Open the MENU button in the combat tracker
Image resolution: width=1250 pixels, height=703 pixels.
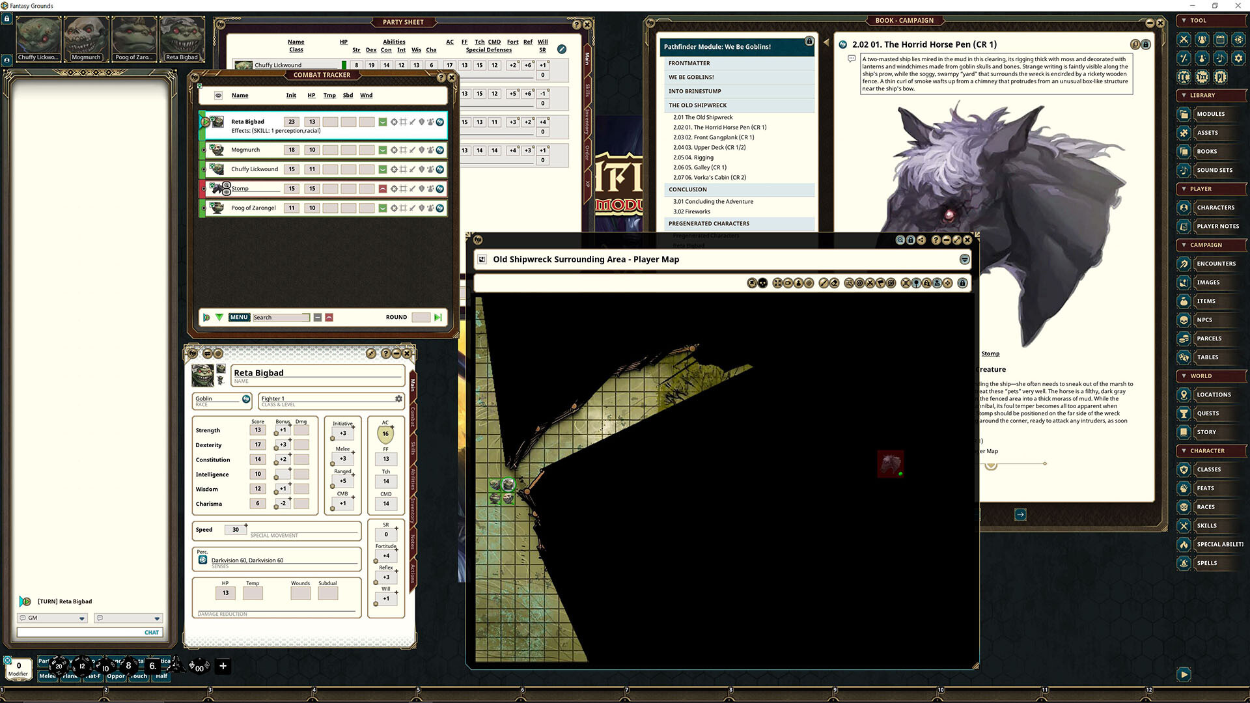coord(238,317)
